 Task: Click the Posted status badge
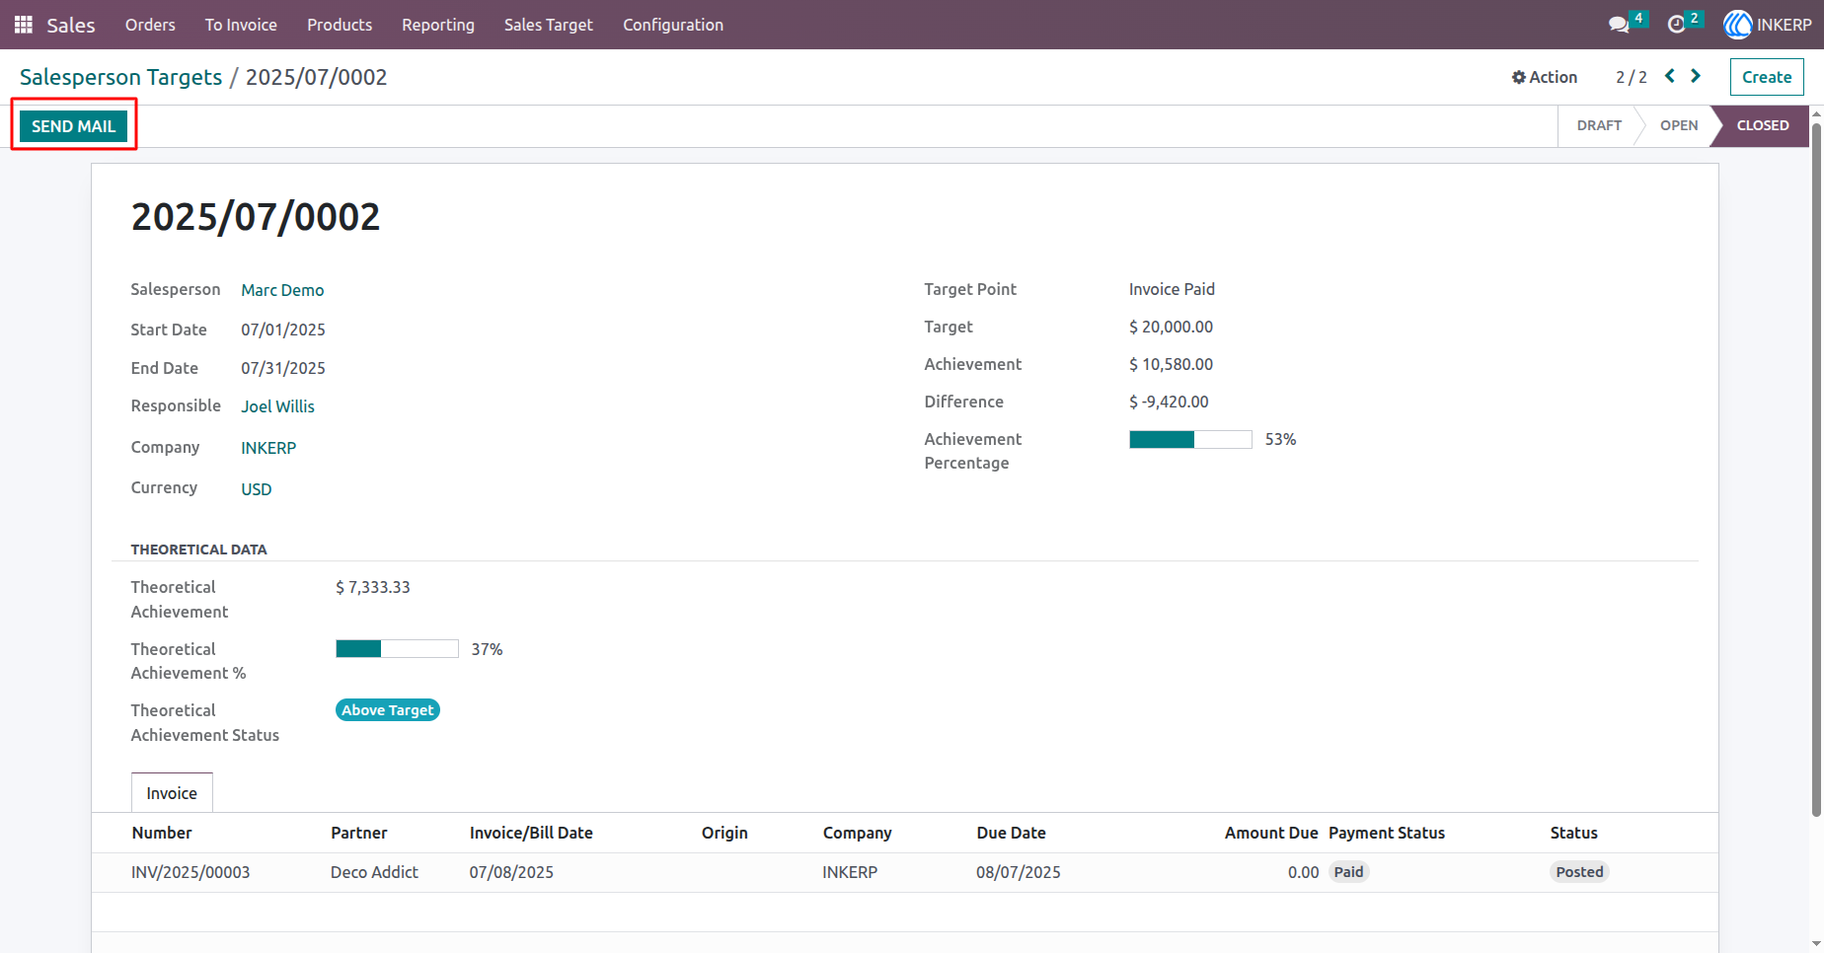[x=1579, y=872]
